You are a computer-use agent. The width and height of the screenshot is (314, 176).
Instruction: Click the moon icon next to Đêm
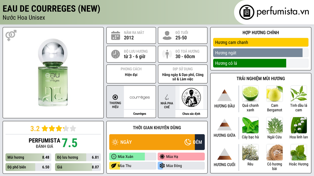click(188, 142)
